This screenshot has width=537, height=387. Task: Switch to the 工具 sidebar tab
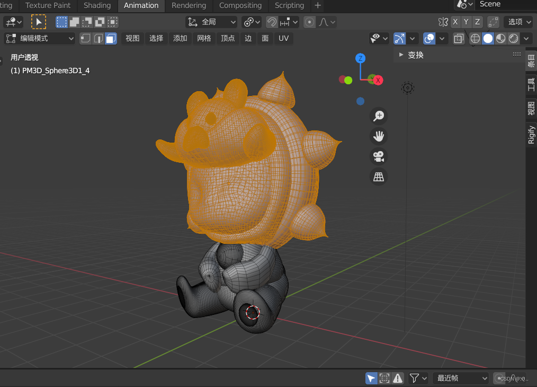coord(531,84)
